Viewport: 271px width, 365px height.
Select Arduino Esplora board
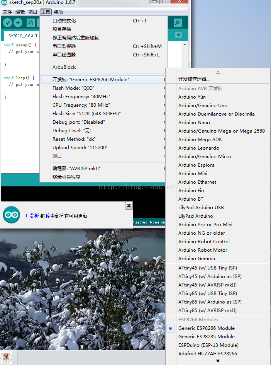pos(218,165)
